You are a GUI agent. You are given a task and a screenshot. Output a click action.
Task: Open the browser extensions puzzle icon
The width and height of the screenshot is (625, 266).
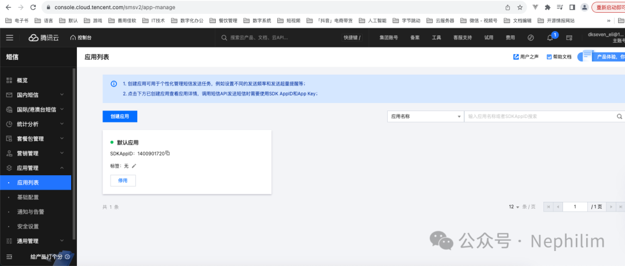point(547,7)
